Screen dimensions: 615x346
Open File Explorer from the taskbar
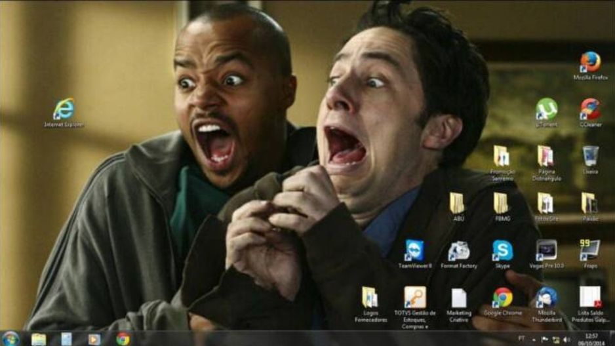point(39,339)
